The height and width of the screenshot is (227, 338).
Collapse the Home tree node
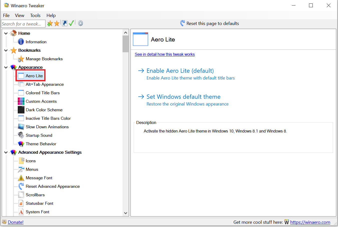(6, 33)
